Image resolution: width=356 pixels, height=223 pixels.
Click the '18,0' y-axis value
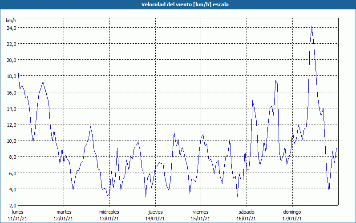(12, 76)
